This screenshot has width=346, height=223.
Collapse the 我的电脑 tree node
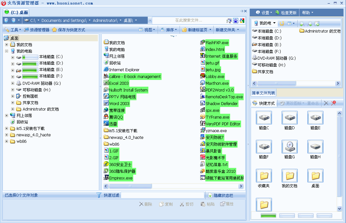(x=6, y=51)
